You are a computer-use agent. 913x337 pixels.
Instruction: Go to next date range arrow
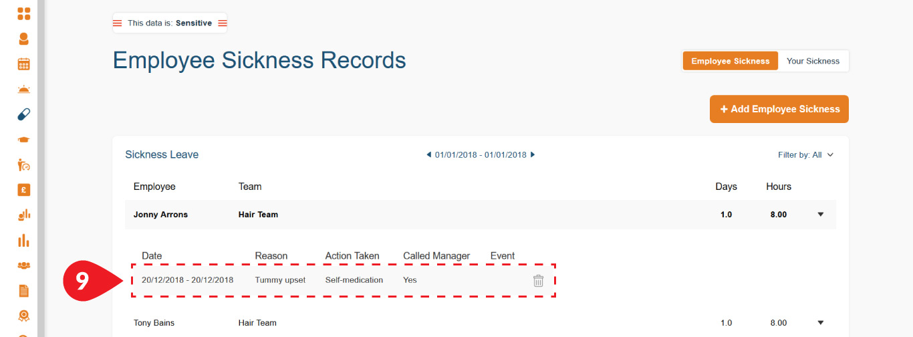click(x=533, y=155)
